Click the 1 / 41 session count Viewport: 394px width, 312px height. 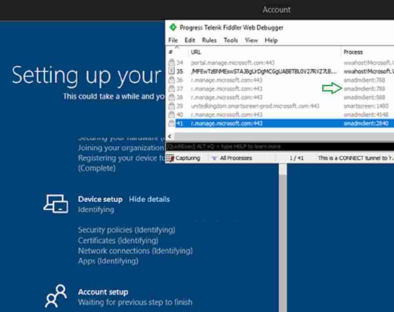coord(296,158)
